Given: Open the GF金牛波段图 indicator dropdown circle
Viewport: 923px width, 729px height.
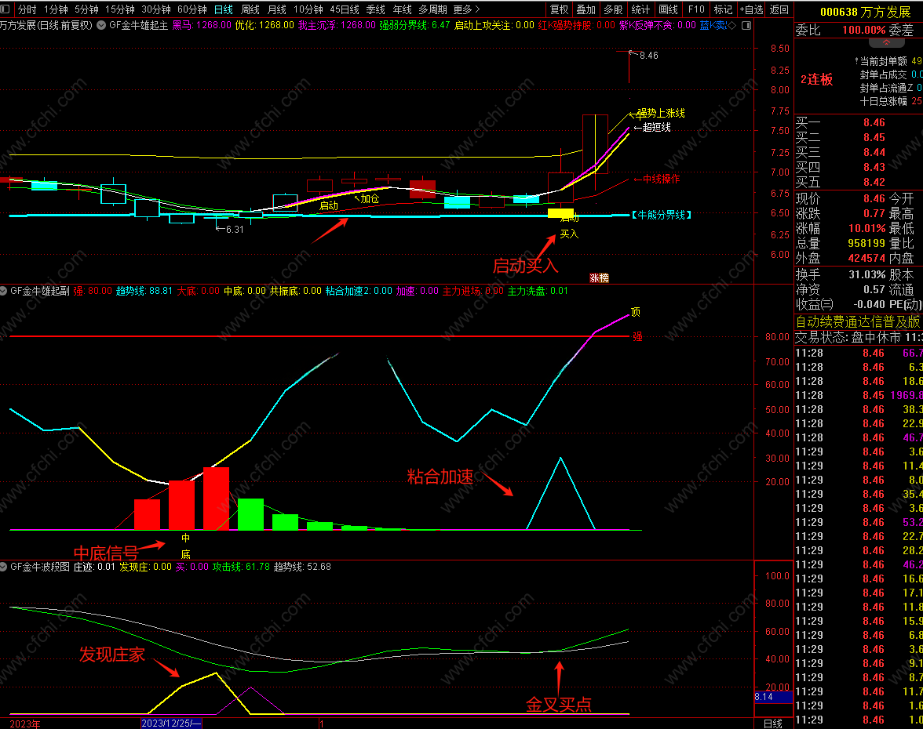Looking at the screenshot, I should coord(3,567).
